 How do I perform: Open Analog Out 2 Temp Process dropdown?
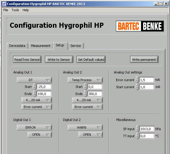coord(85,80)
